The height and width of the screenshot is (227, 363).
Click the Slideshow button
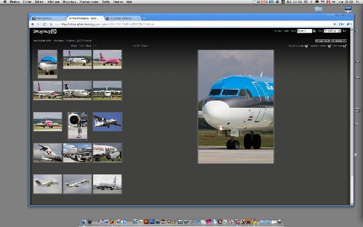click(x=339, y=41)
